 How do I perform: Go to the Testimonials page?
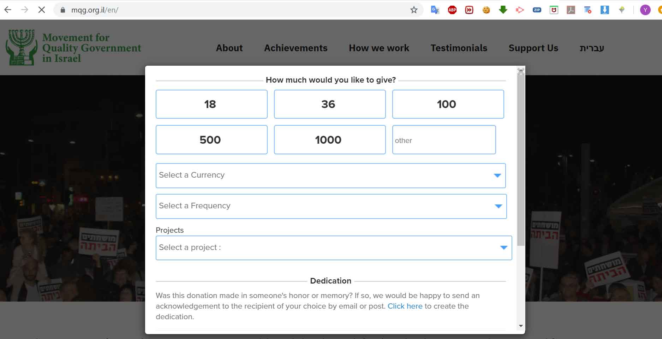[x=459, y=48]
